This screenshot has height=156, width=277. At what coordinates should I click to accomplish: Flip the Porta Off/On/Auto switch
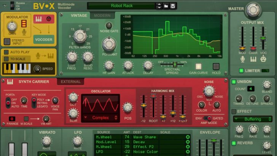tap(8, 103)
